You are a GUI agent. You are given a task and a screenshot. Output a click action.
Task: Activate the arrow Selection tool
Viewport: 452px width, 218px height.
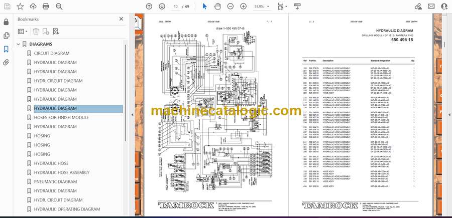[x=205, y=7]
